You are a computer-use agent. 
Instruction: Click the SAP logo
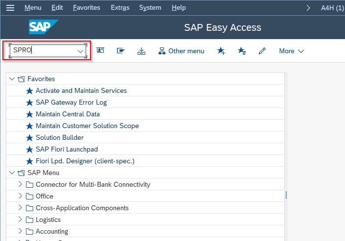point(44,27)
